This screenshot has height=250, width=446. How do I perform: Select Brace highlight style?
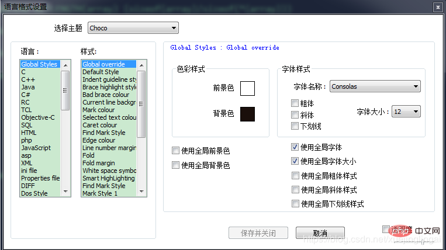point(109,87)
